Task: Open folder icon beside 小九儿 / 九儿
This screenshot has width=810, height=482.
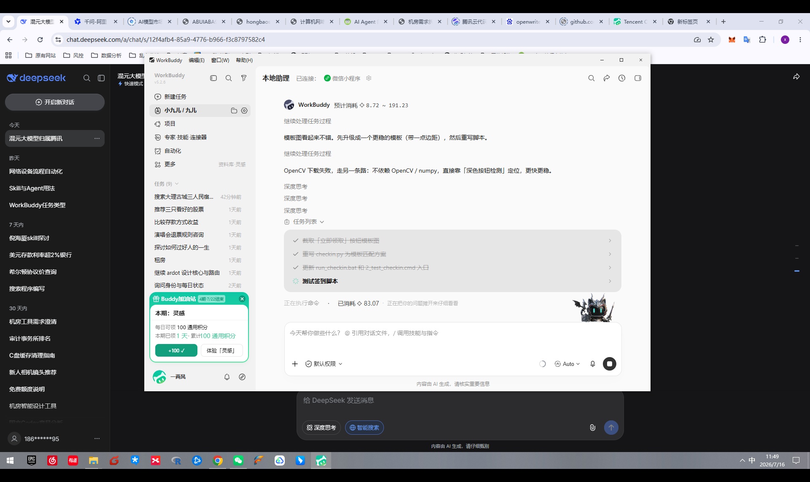Action: [234, 111]
